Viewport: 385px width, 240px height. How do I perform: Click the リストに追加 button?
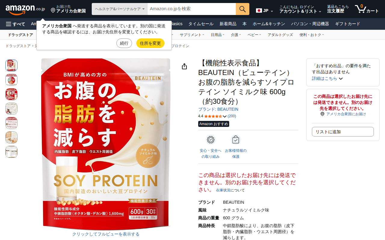point(343,132)
